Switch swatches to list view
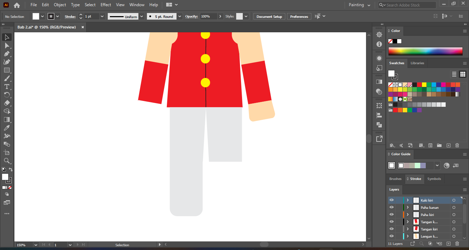 [x=454, y=74]
